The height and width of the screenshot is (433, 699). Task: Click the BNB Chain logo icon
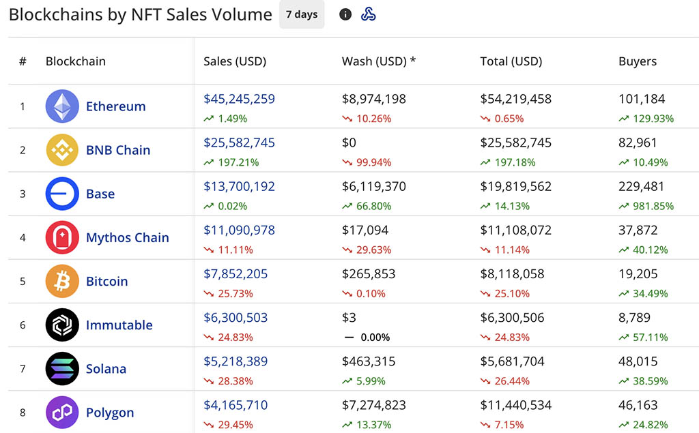pos(62,150)
